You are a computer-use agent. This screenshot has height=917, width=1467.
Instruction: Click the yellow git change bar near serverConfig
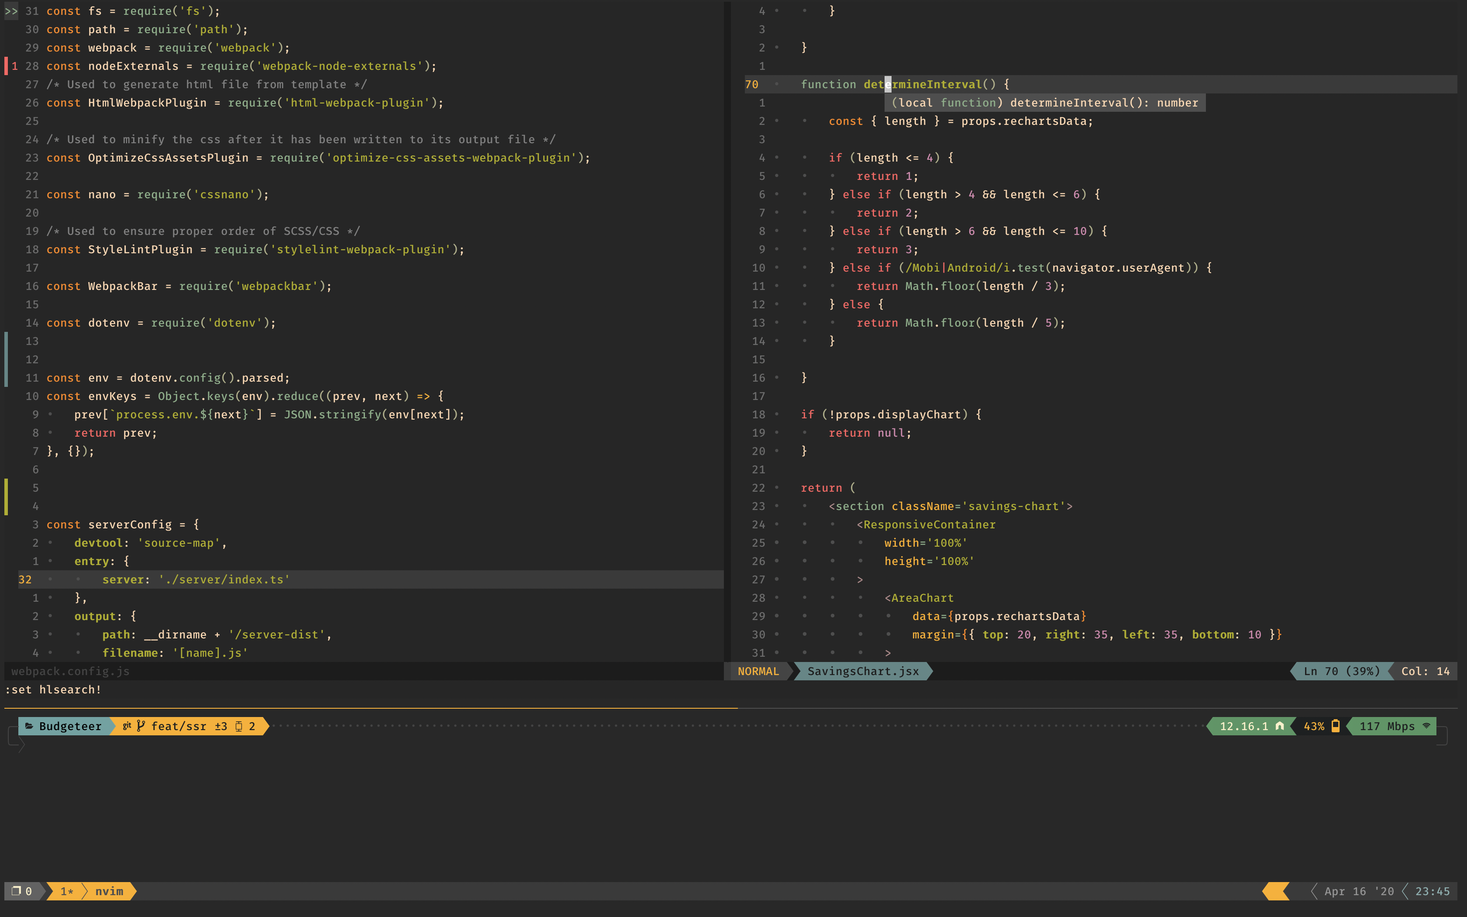[7, 496]
